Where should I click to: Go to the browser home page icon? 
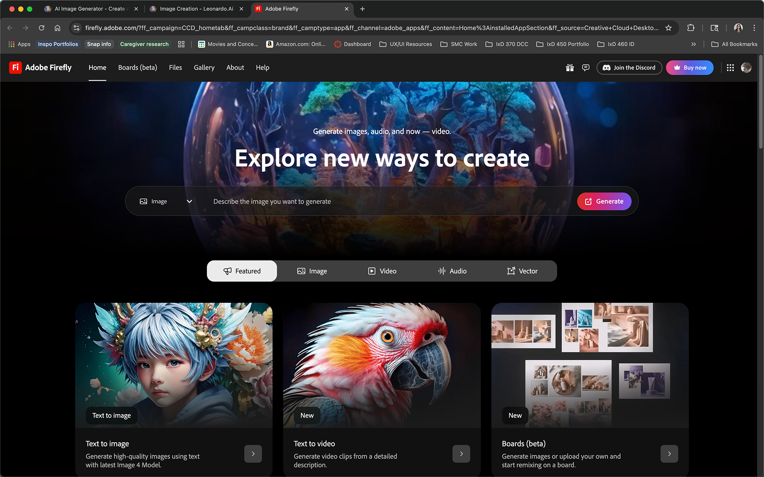[x=57, y=28]
